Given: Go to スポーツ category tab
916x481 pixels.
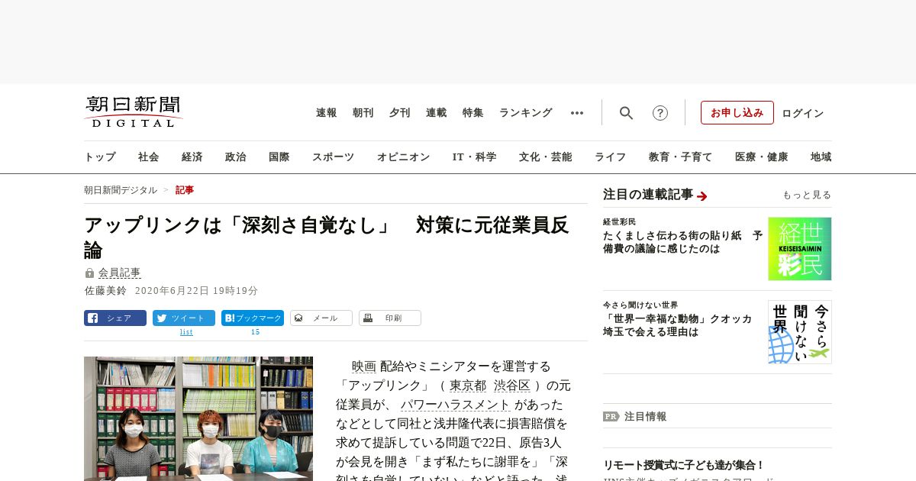Looking at the screenshot, I should point(333,157).
